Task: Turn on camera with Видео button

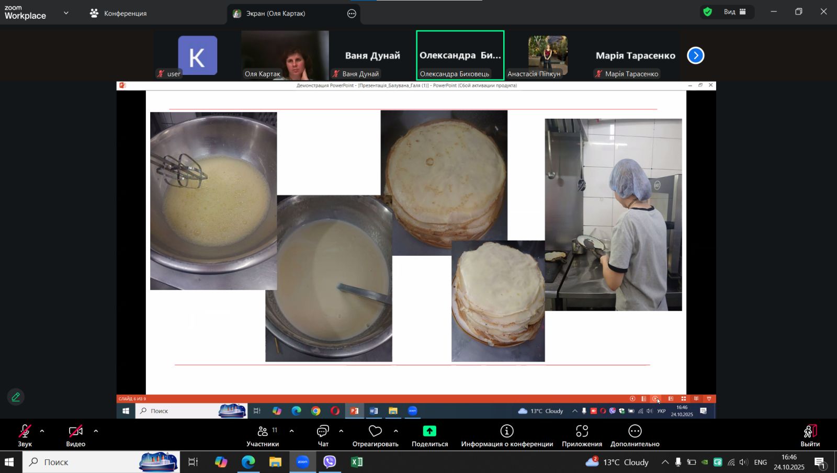Action: (x=75, y=435)
